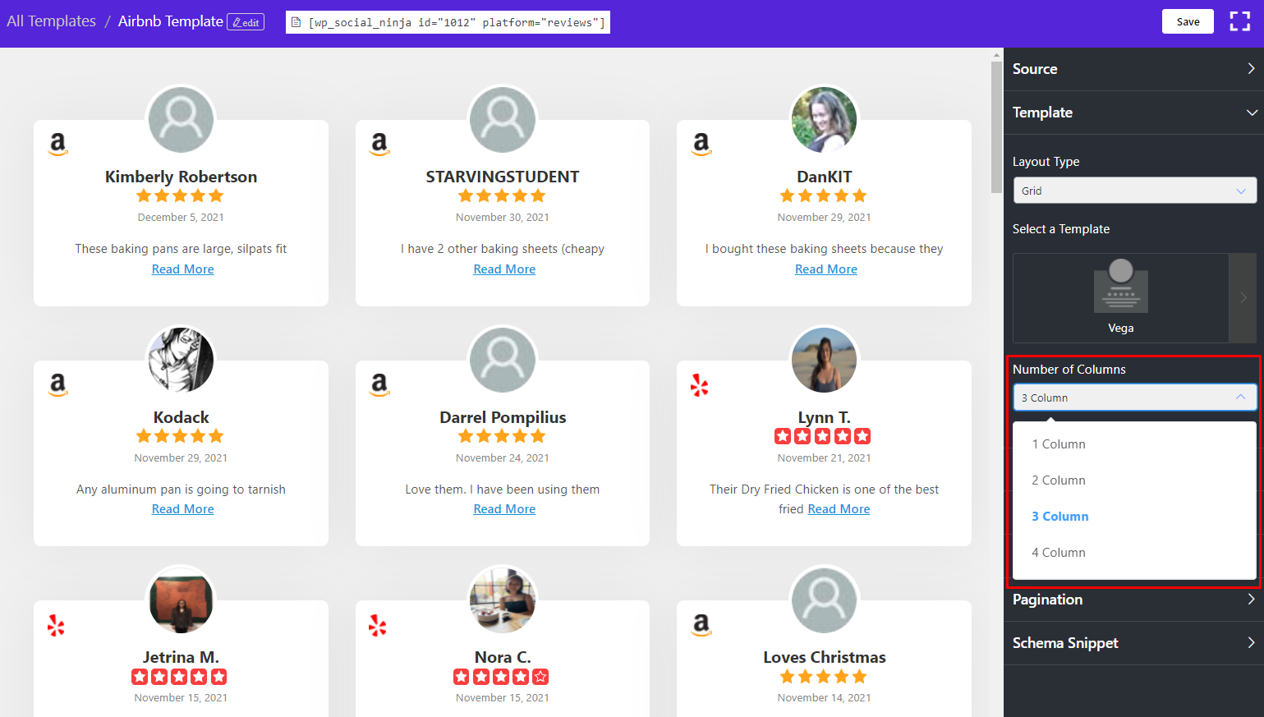Go to All Templates breadcrumb
1264x717 pixels.
coord(51,21)
